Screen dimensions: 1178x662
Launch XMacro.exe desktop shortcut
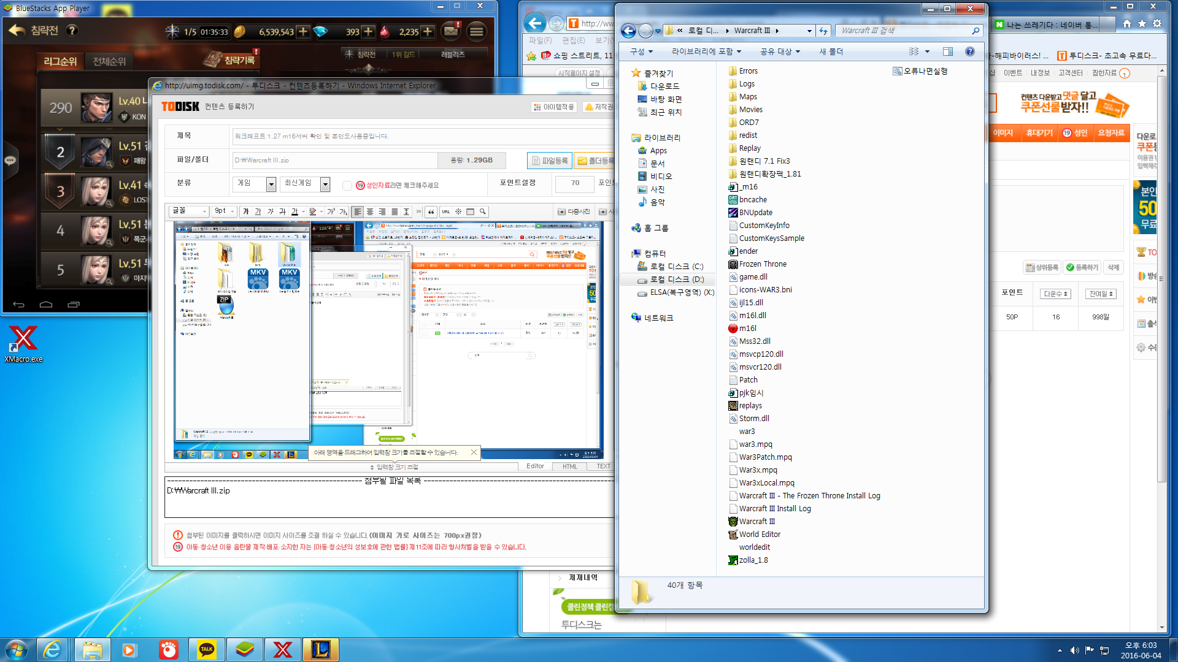23,344
